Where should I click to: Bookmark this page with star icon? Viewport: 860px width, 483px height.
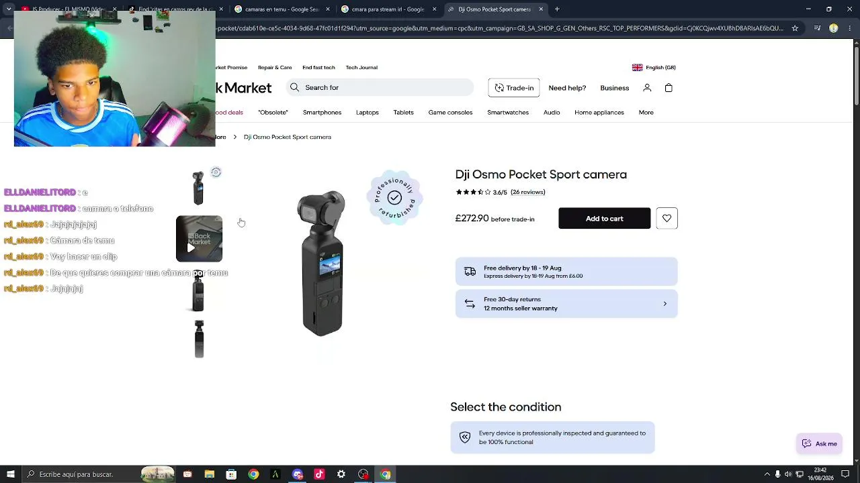pos(795,28)
